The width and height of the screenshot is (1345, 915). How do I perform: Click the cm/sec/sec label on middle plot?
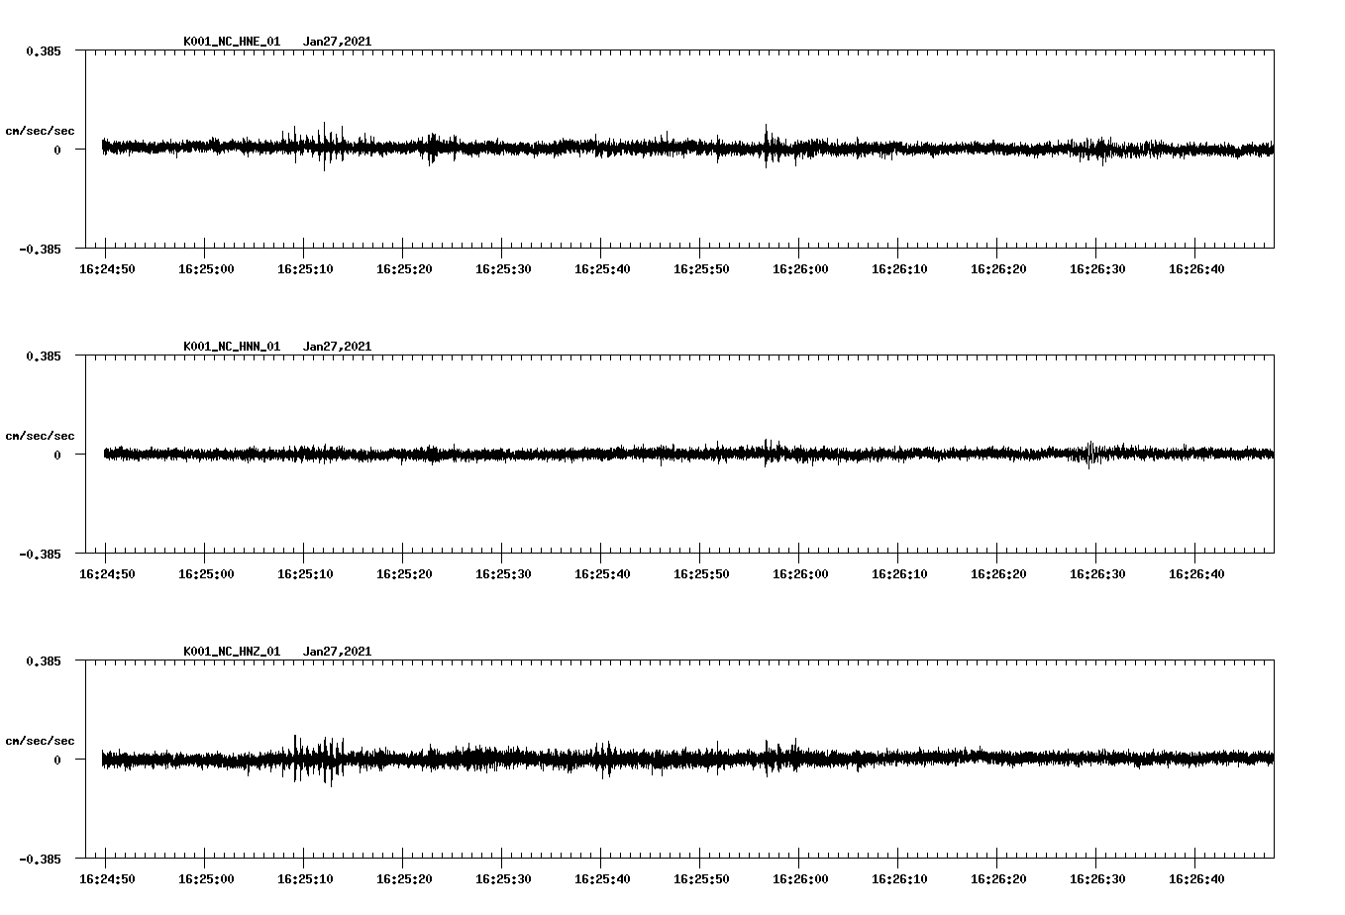[x=42, y=435]
